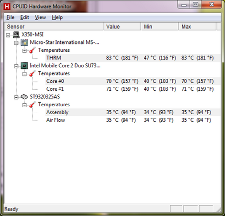Click thermometer icon under Intel Core 2 Duo
Screen dimensions: 225x216
pos(32,73)
